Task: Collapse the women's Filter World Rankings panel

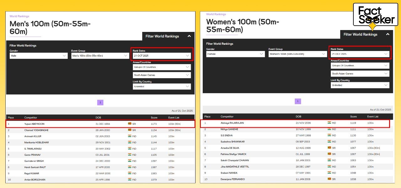Action: pos(388,34)
